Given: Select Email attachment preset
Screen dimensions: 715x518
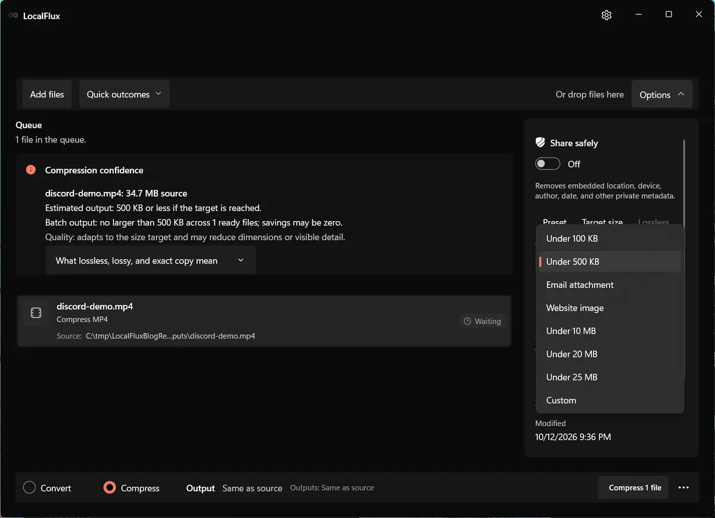Looking at the screenshot, I should [610, 285].
